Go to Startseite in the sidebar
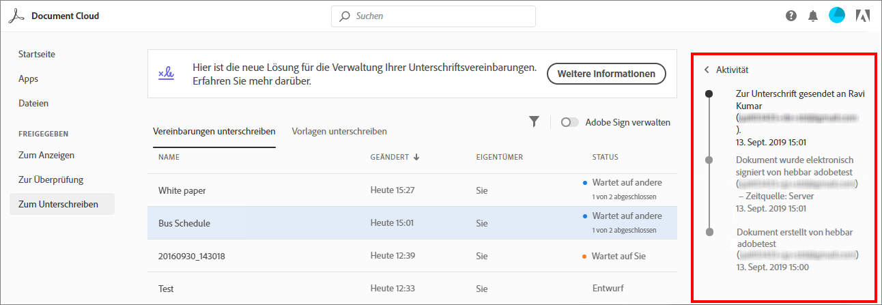This screenshot has height=305, width=882. pyautogui.click(x=37, y=54)
